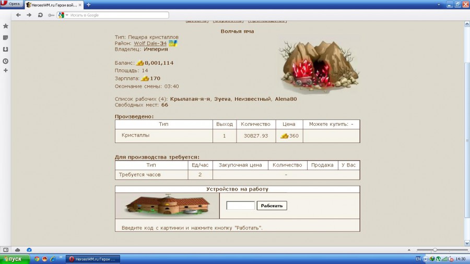Open Opera Turbo status bar icon
Viewport: 470px width, 264px height.
pyautogui.click(x=29, y=249)
